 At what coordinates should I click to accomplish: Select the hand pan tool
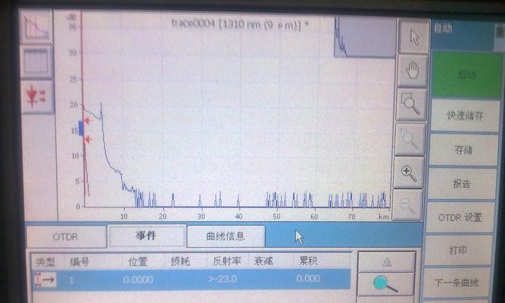(x=412, y=70)
